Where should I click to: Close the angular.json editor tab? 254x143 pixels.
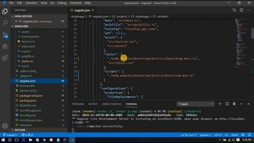(93, 10)
